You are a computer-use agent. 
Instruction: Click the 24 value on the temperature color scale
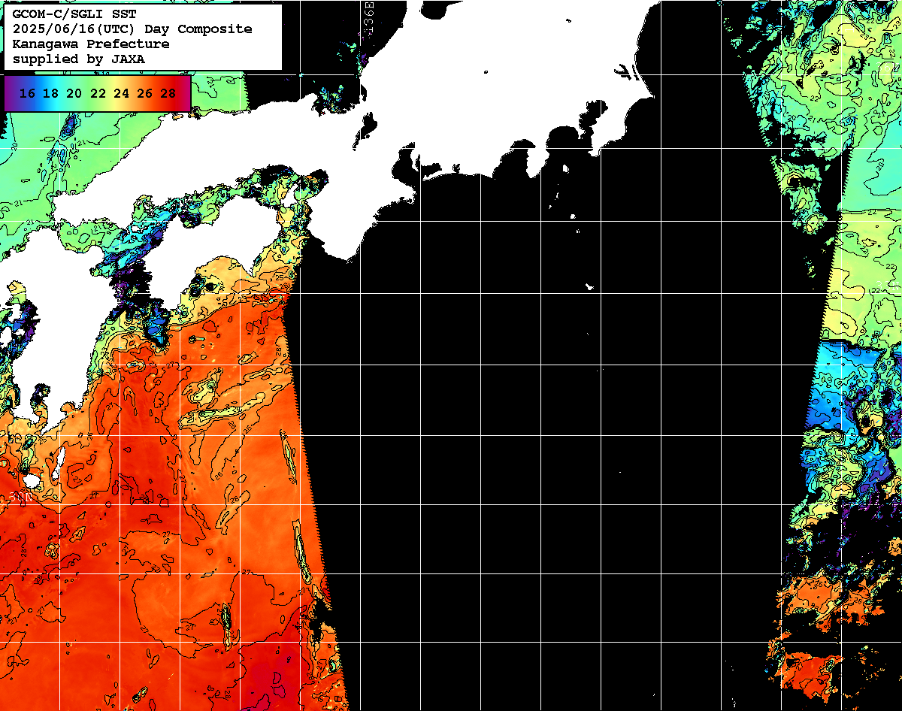click(121, 94)
